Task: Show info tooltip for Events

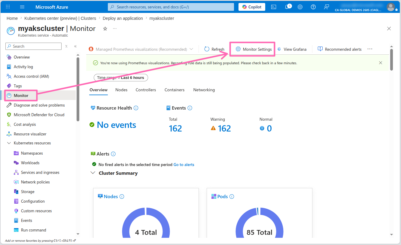Action: point(190,108)
